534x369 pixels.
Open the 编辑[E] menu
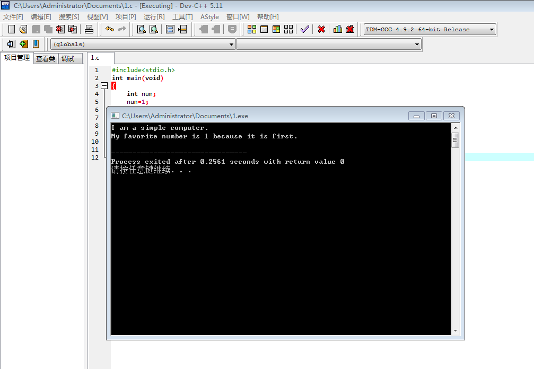click(41, 16)
